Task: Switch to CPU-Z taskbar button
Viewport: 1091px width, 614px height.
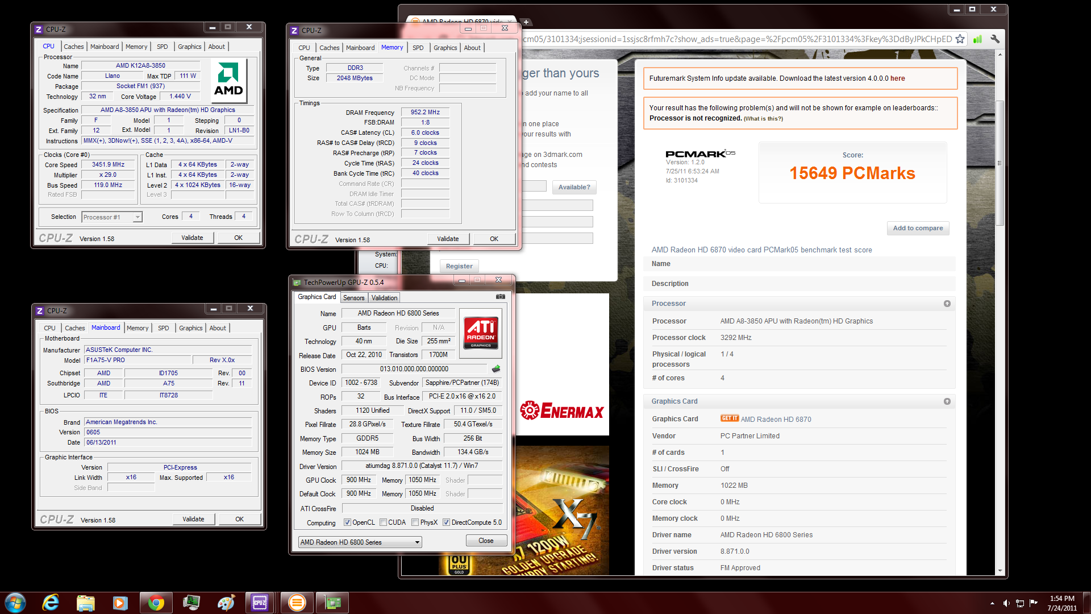Action: coord(260,603)
